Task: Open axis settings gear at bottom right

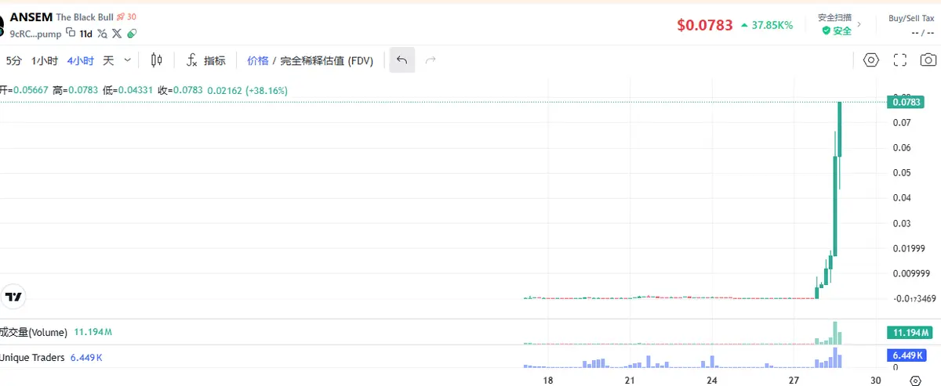Action: click(x=914, y=381)
